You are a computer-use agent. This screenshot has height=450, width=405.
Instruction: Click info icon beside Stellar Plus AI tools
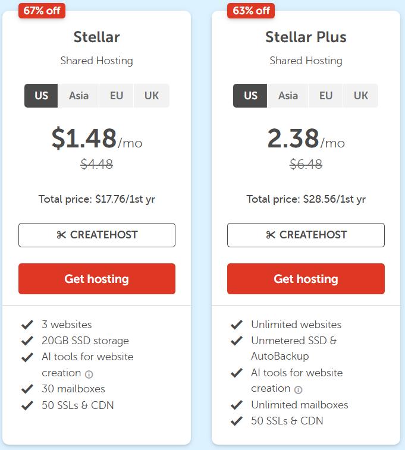[299, 390]
